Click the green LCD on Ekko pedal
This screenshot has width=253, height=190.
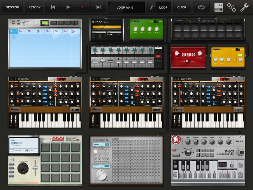(240, 55)
